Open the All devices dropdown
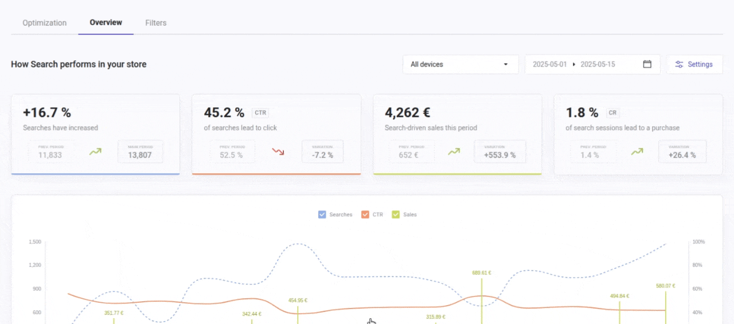 coord(460,64)
